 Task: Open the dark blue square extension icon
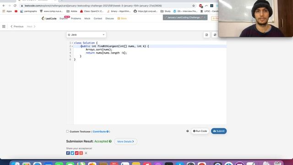(x=212, y=6)
